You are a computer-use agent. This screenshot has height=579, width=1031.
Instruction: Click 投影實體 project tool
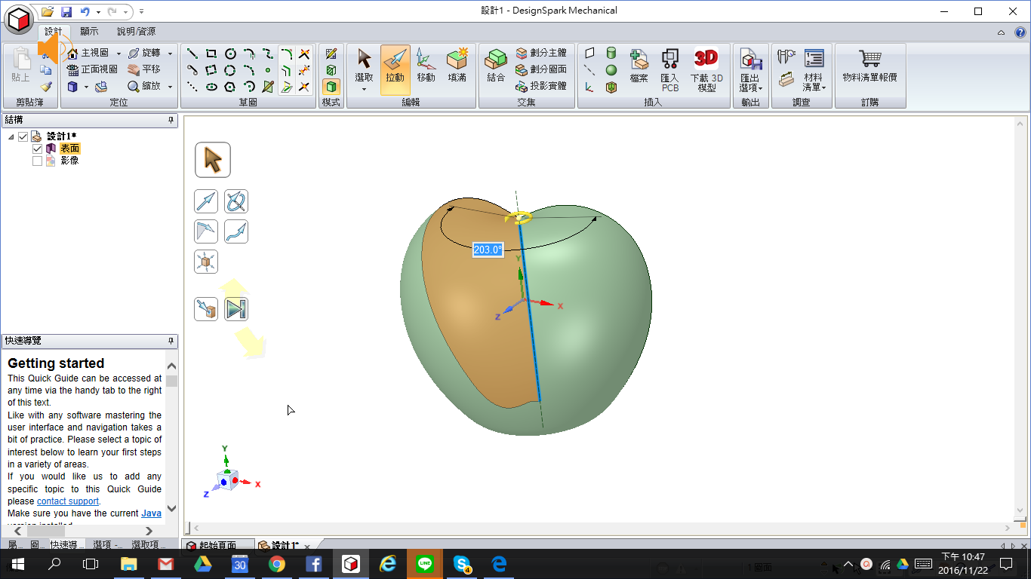(541, 86)
